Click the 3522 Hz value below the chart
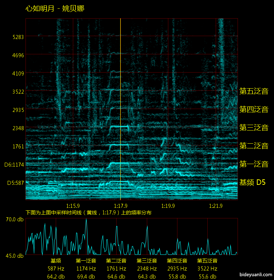Viewport: 274px width, 280px height. click(207, 269)
